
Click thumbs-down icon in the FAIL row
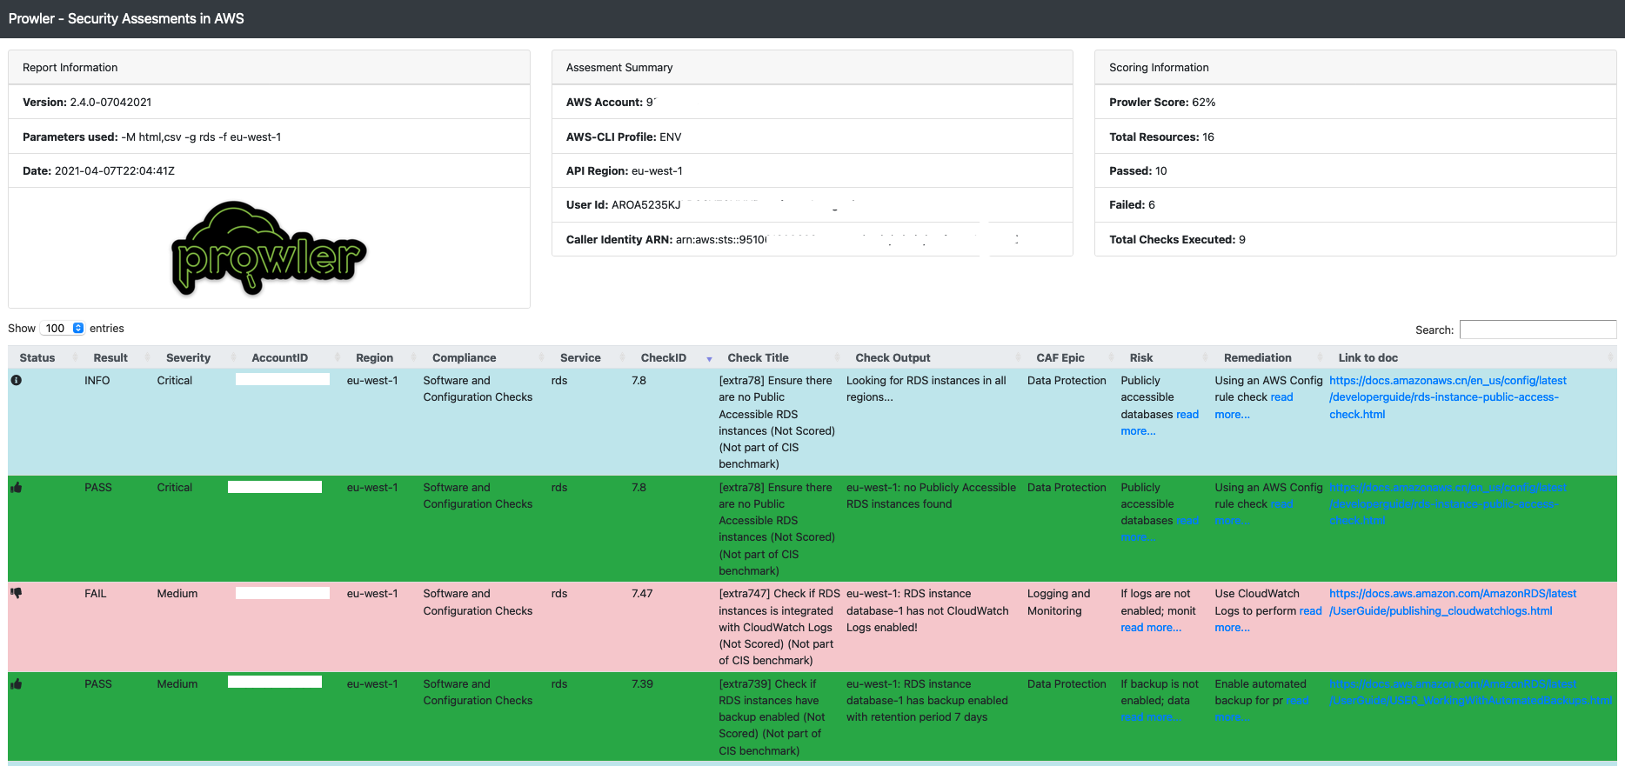[x=16, y=593]
